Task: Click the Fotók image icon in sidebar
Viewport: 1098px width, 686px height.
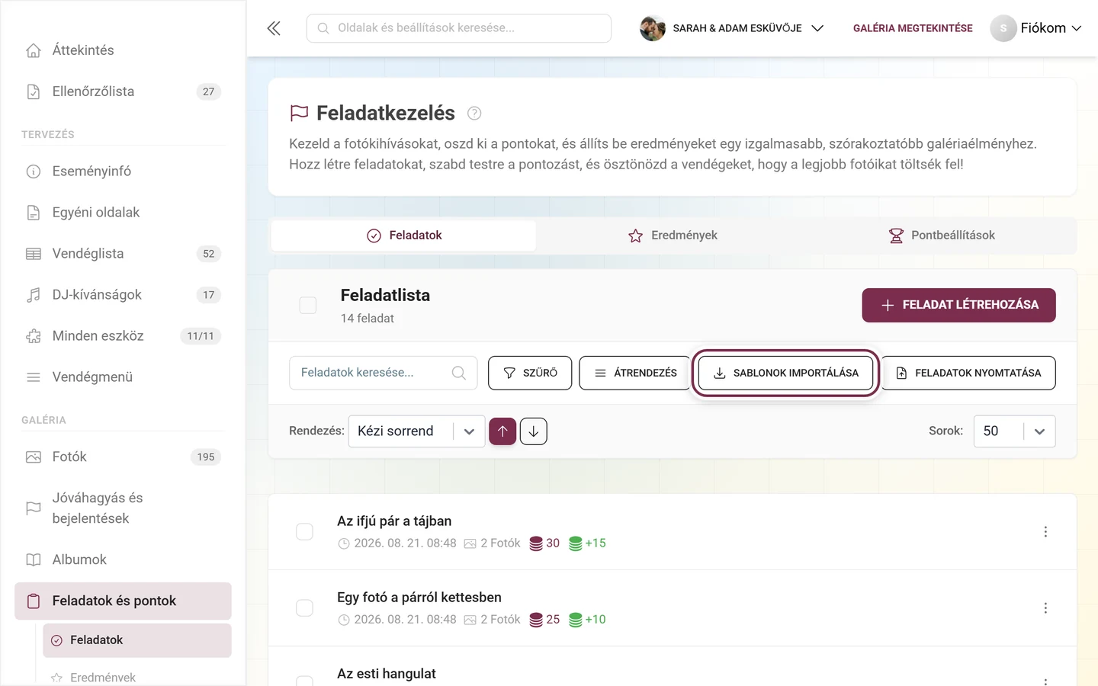Action: click(x=34, y=457)
